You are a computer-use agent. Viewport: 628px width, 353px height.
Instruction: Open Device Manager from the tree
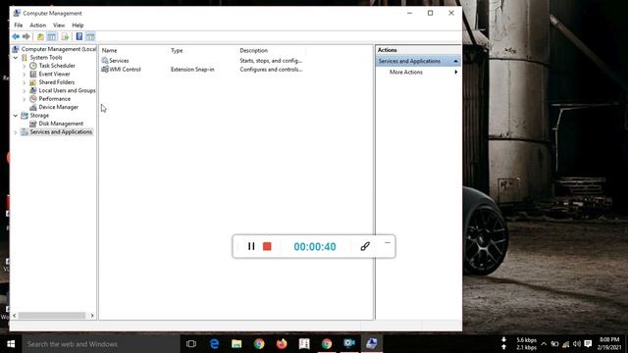(x=59, y=107)
